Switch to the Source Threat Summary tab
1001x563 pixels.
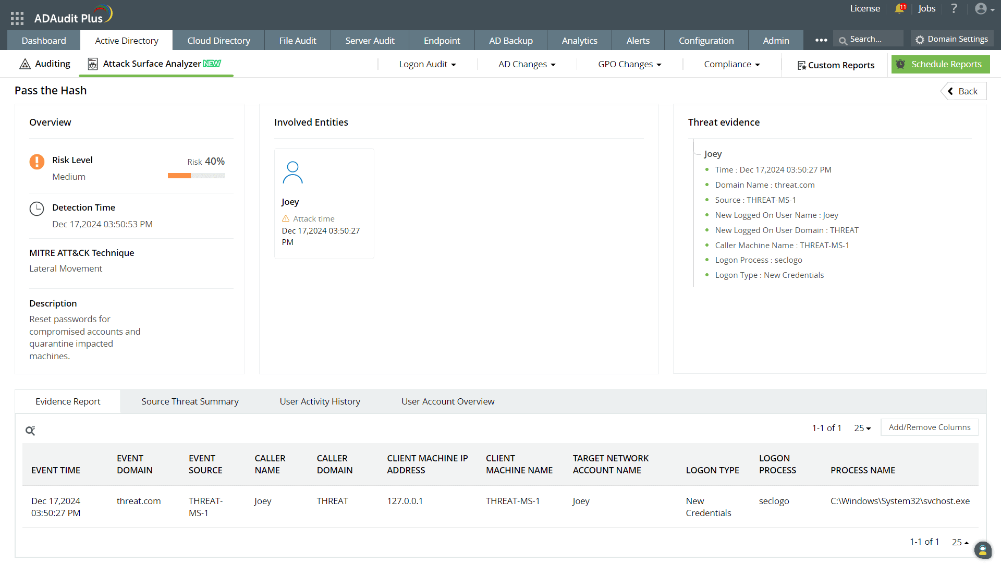190,401
